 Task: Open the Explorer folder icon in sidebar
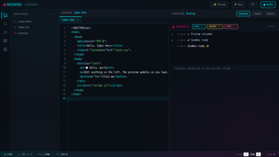coord(5,15)
